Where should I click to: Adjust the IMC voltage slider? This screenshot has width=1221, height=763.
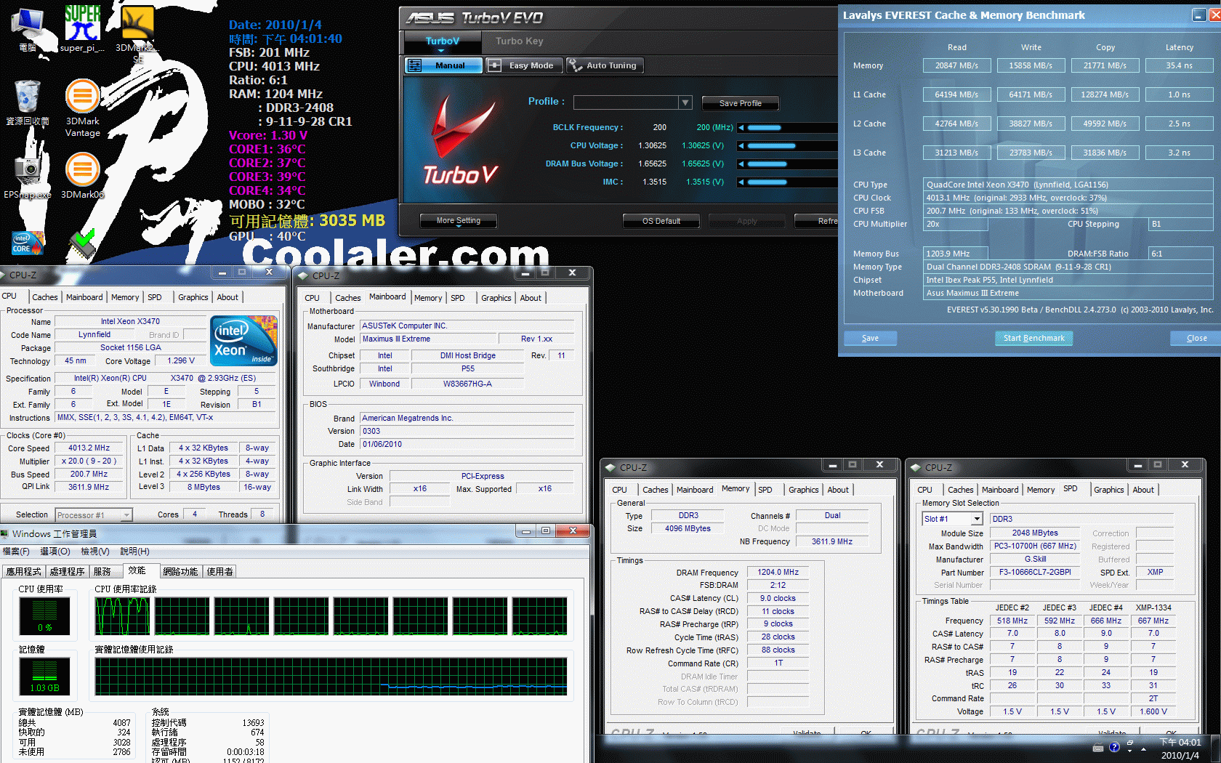click(792, 182)
